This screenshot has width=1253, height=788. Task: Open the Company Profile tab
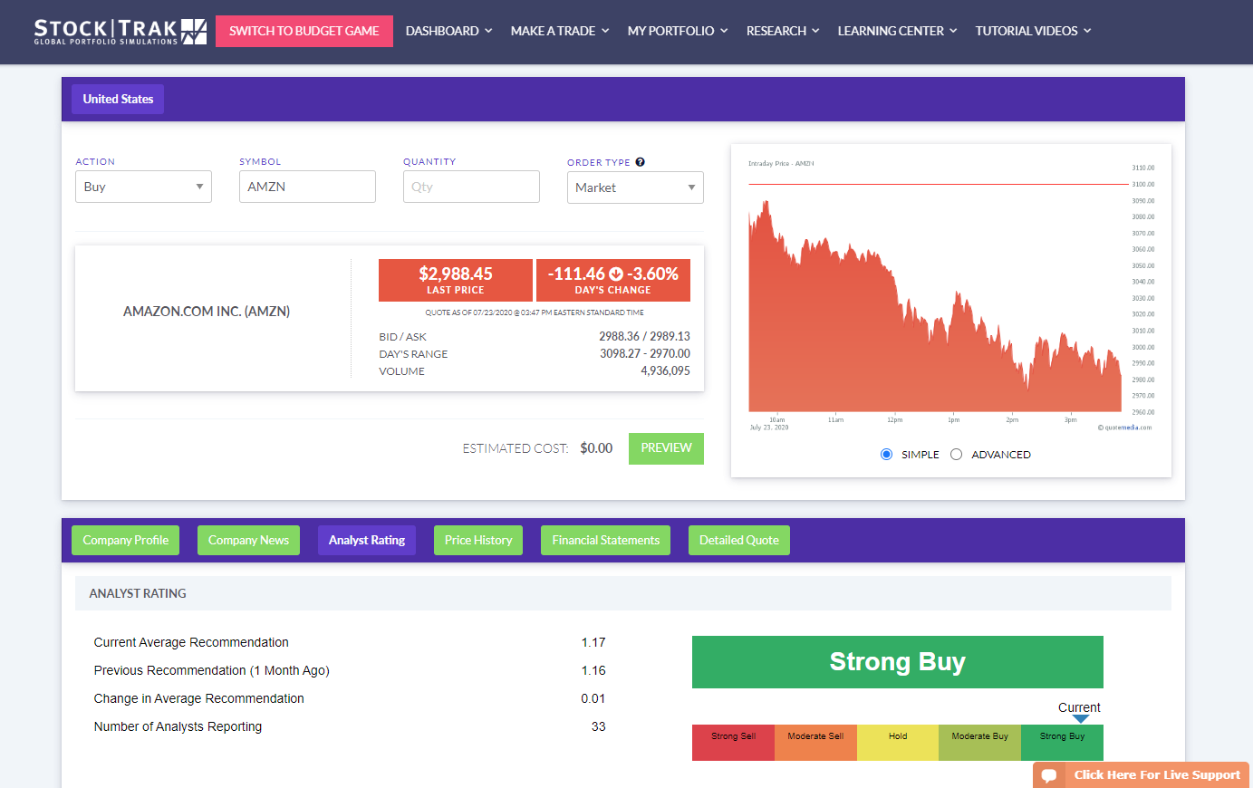pos(126,540)
